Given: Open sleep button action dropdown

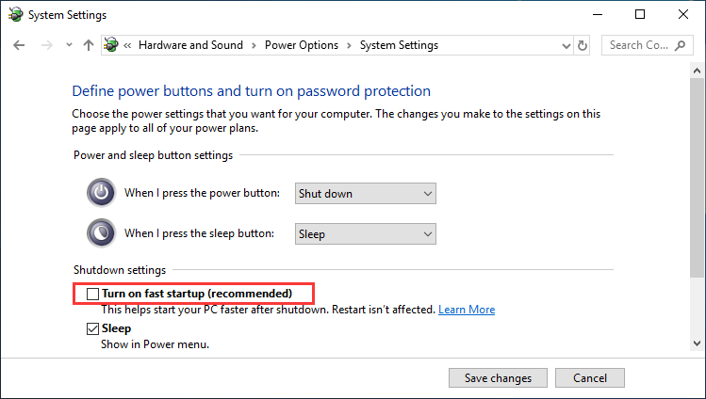Looking at the screenshot, I should click(x=365, y=233).
